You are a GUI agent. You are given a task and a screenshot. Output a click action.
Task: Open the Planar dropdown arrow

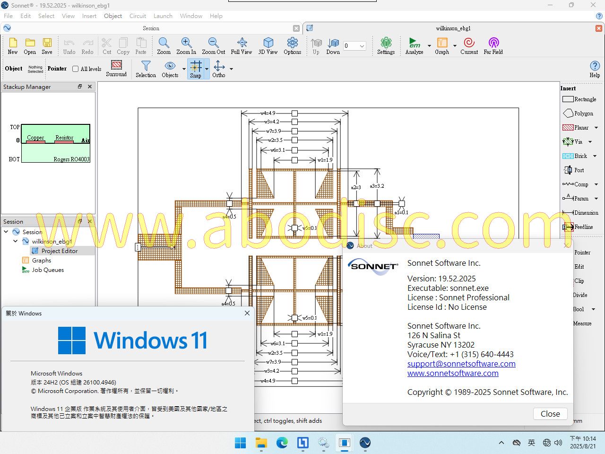(596, 128)
